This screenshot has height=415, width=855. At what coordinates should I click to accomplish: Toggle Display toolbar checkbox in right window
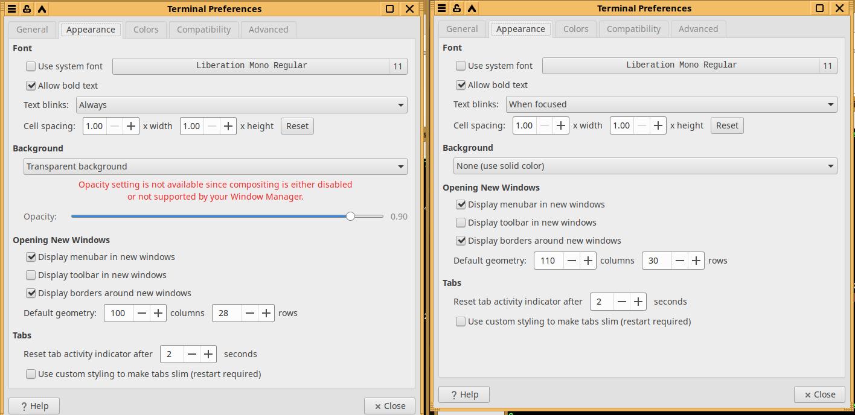coord(461,223)
